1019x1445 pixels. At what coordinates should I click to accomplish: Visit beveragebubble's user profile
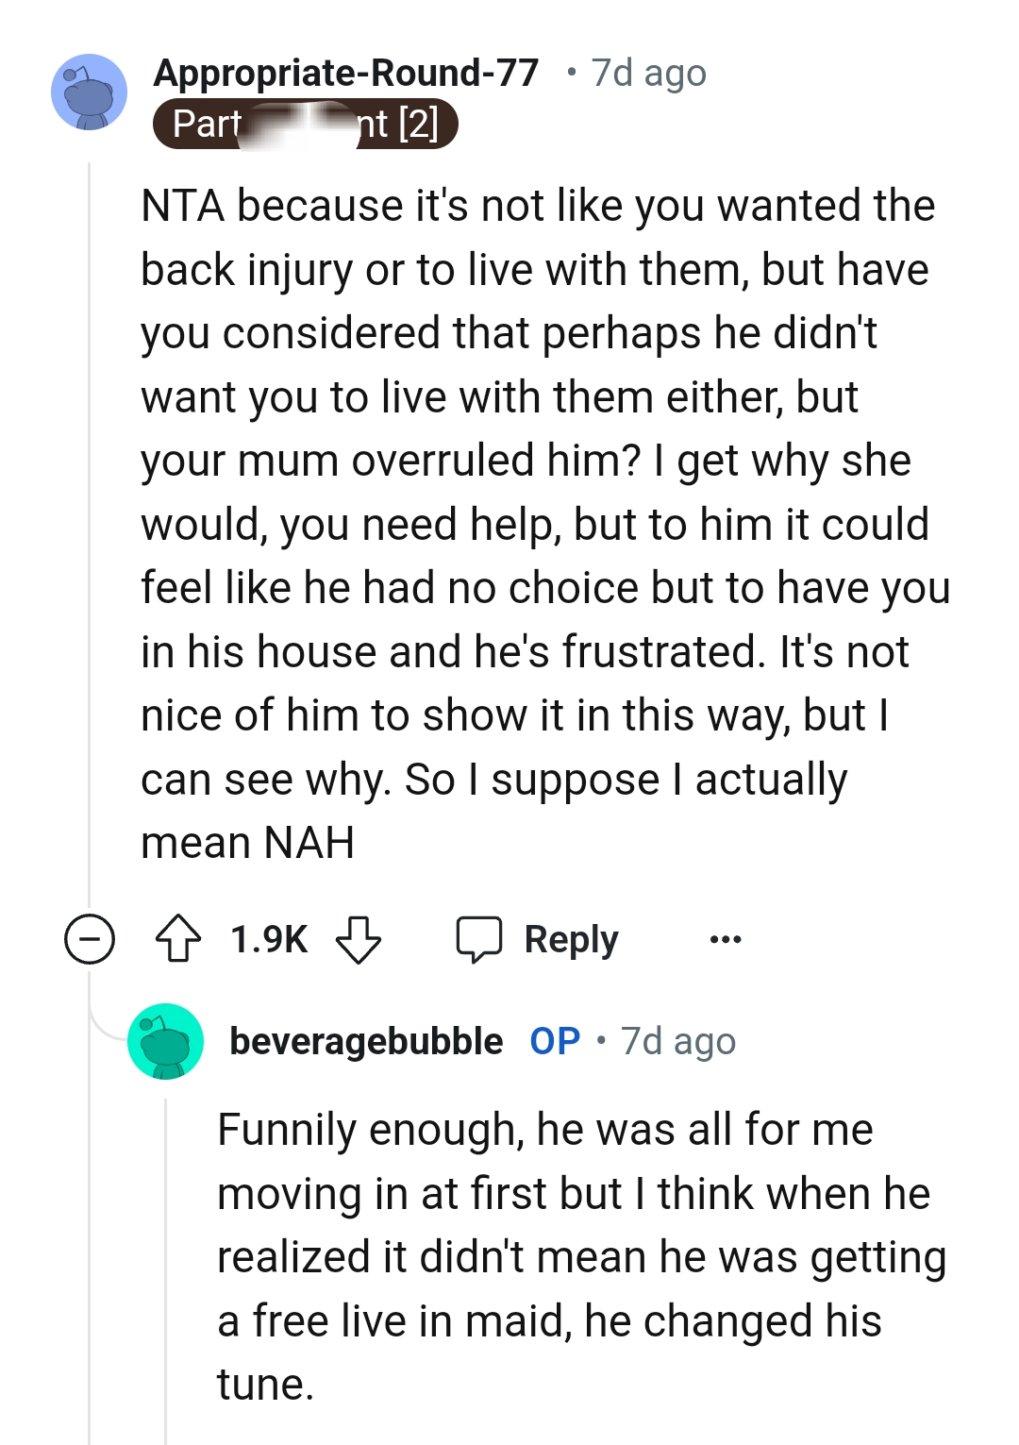click(365, 1042)
